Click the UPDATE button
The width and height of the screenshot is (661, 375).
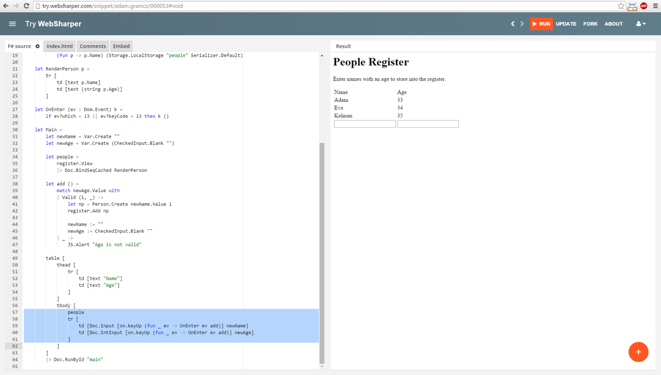coord(566,24)
